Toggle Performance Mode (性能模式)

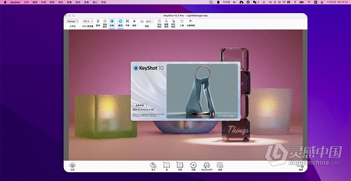pyautogui.click(x=105, y=23)
